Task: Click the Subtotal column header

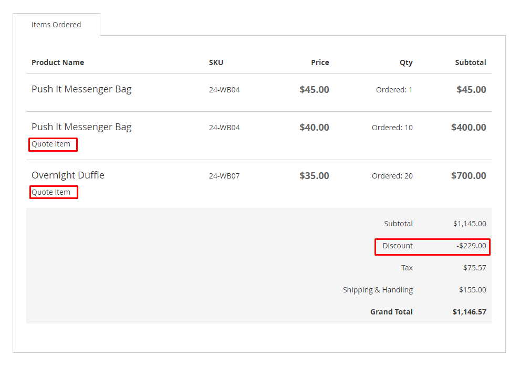Action: click(470, 62)
